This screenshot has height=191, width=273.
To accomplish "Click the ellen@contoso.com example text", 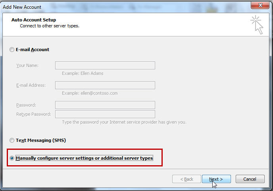I will [x=90, y=93].
